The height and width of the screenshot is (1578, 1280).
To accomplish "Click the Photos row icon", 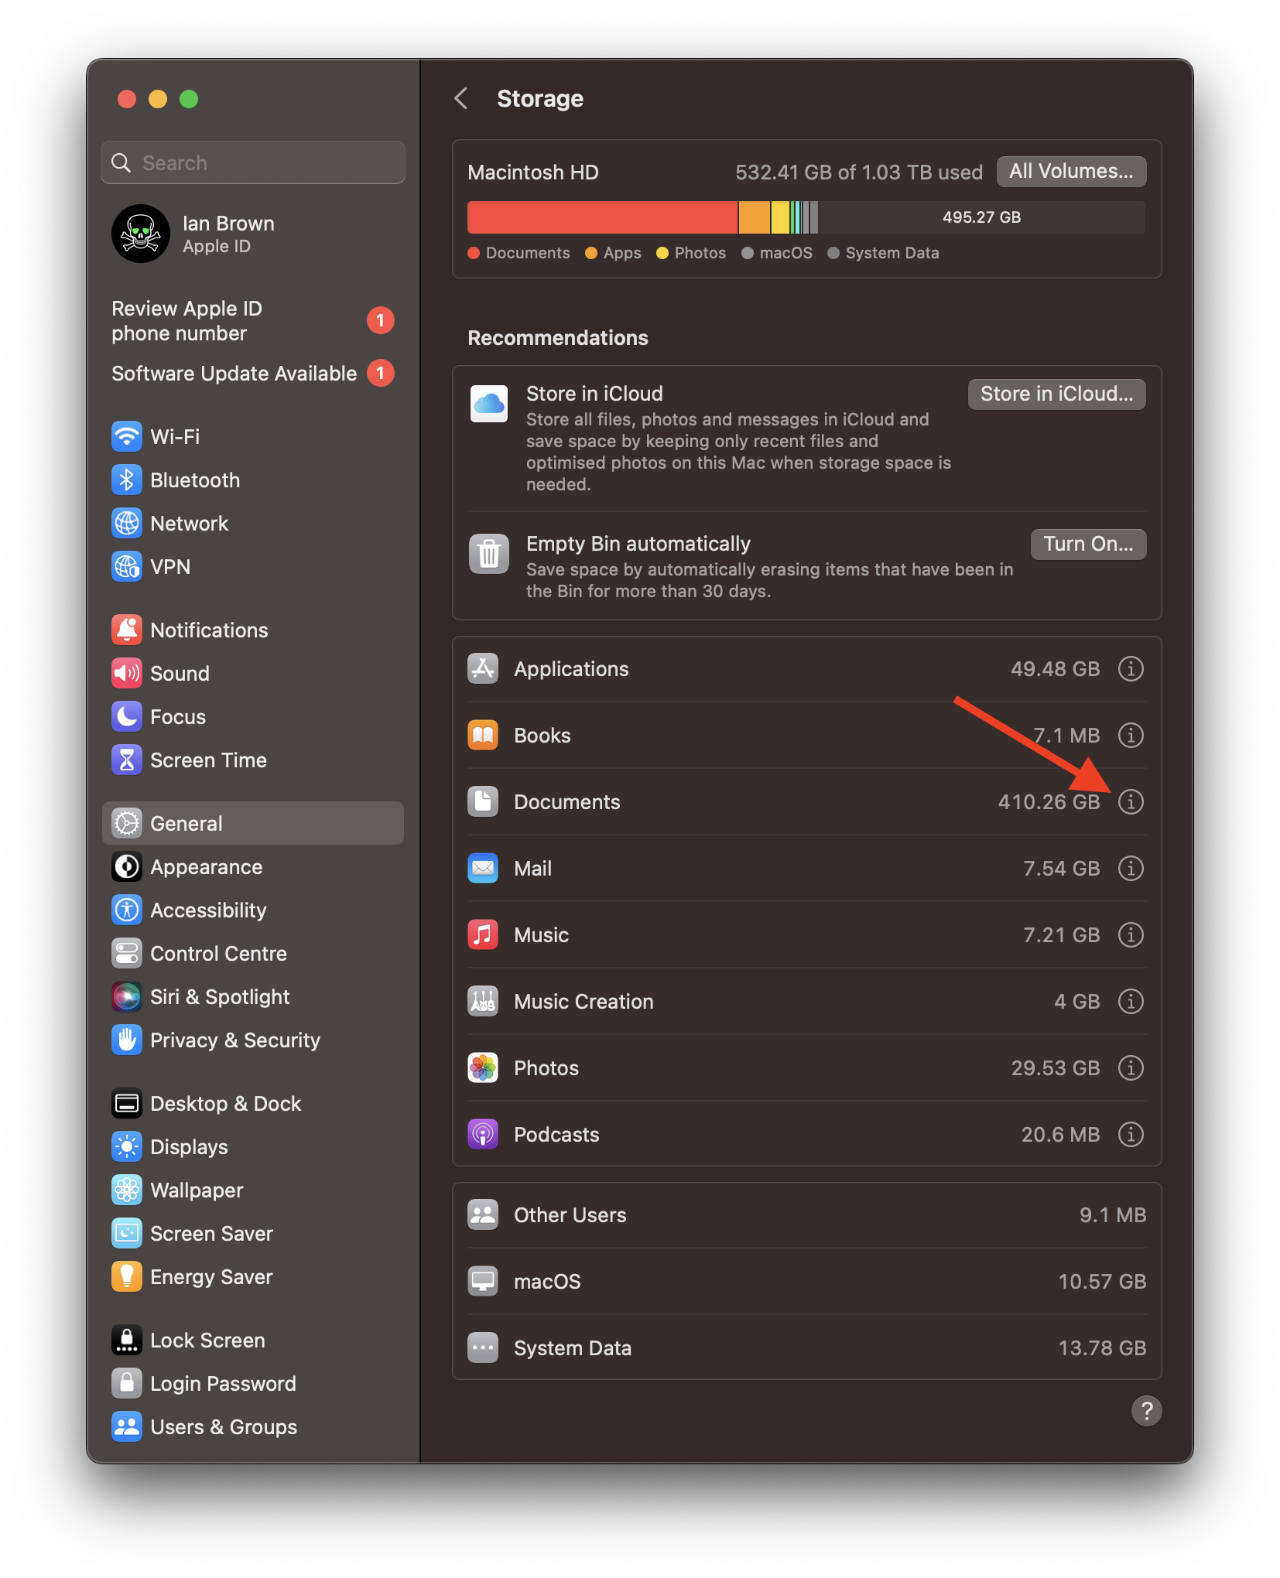I will (483, 1068).
